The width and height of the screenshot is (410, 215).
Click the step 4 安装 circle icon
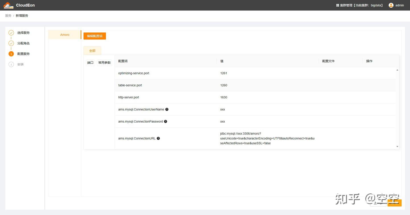(11, 65)
